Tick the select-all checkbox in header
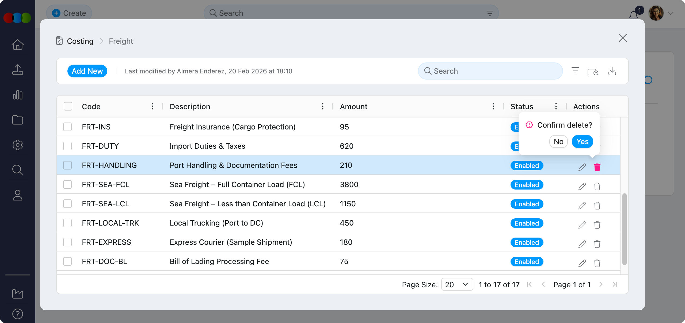Image resolution: width=685 pixels, height=323 pixels. (68, 106)
